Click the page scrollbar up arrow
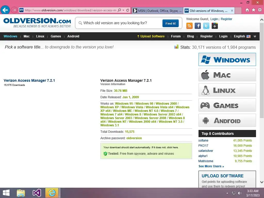The height and width of the screenshot is (198, 264). coord(262,20)
